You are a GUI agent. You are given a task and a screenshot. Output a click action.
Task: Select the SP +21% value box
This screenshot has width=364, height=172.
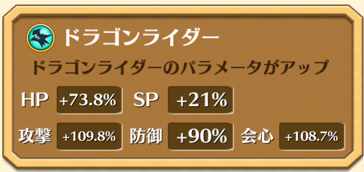click(x=201, y=101)
